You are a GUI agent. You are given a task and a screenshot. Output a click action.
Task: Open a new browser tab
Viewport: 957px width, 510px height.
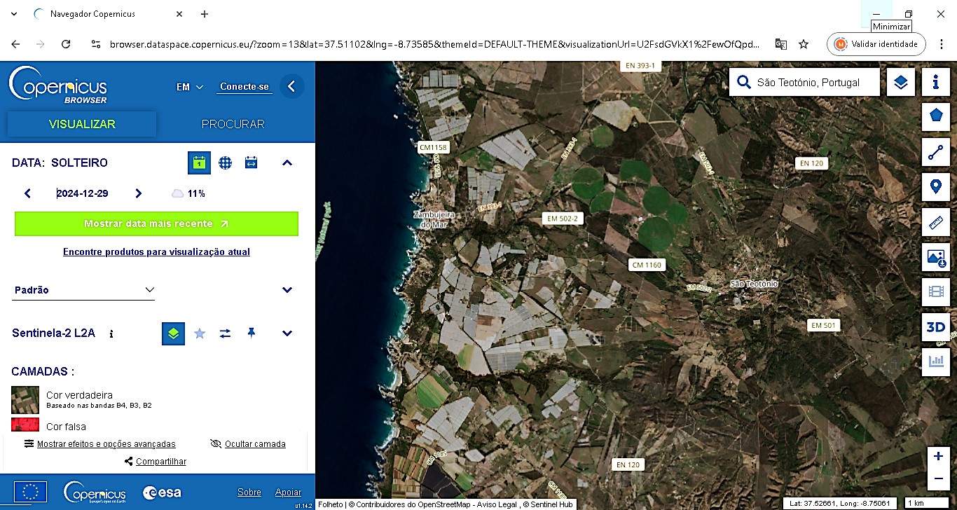pos(205,14)
